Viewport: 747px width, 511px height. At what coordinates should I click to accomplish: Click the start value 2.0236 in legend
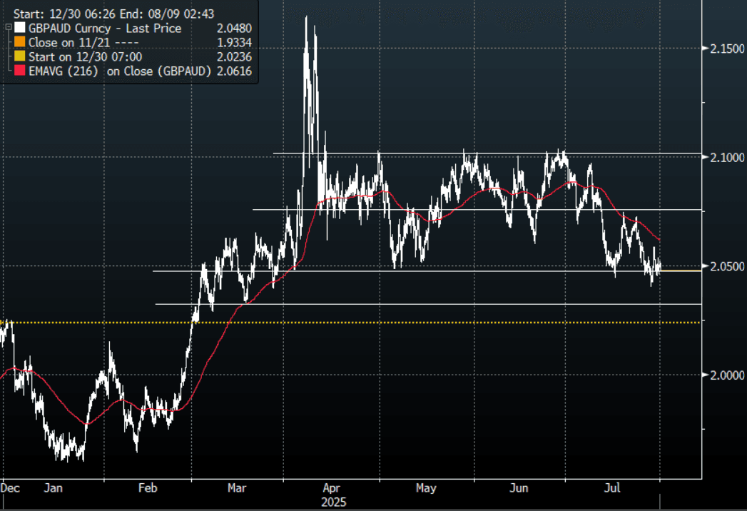click(235, 56)
